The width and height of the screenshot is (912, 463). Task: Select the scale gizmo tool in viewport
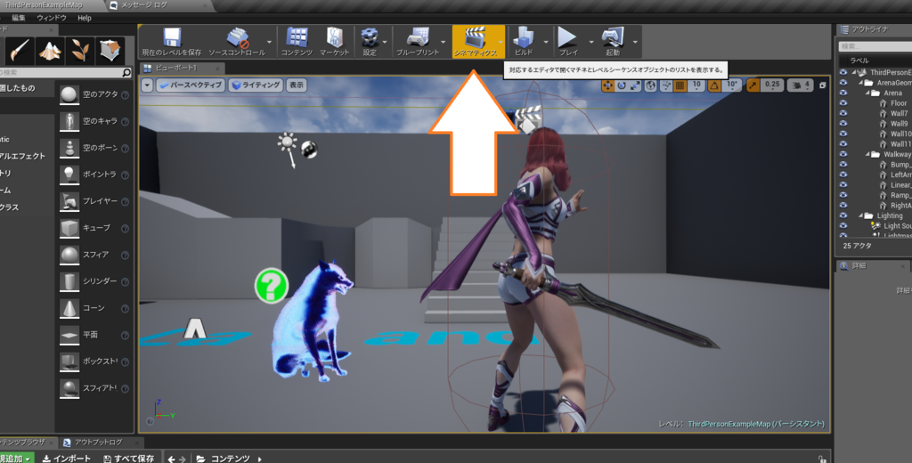[635, 85]
